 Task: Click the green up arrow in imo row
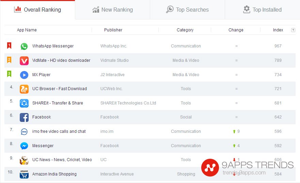[234, 131]
